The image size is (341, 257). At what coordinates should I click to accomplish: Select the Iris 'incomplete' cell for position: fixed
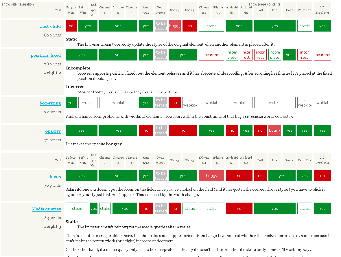tap(275, 55)
